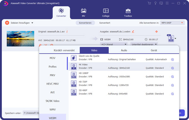Open the Untertitel deaktivieren dropdown

(x=144, y=44)
